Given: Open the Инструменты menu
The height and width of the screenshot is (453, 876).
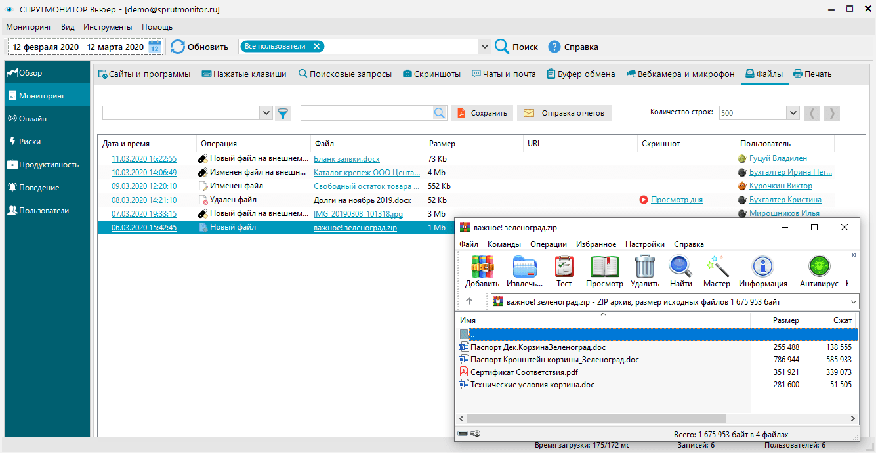Looking at the screenshot, I should pos(108,27).
